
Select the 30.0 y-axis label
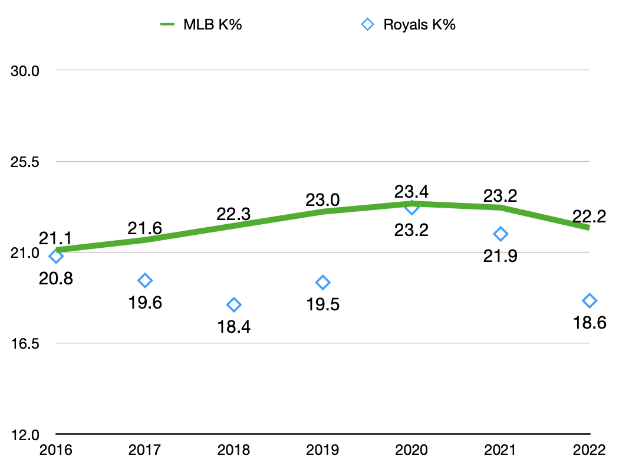point(25,71)
